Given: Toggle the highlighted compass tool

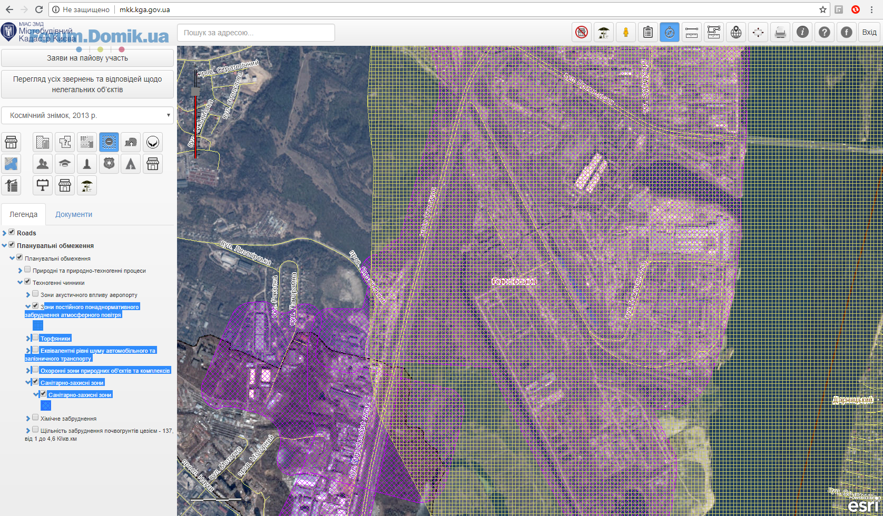Looking at the screenshot, I should [x=670, y=32].
